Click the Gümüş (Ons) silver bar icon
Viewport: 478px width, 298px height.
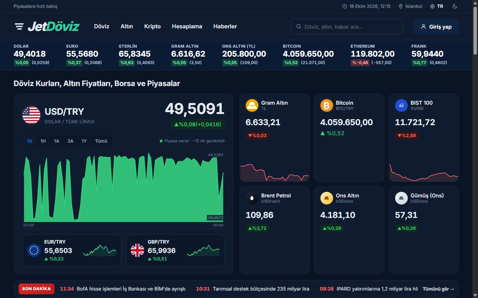[401, 198]
